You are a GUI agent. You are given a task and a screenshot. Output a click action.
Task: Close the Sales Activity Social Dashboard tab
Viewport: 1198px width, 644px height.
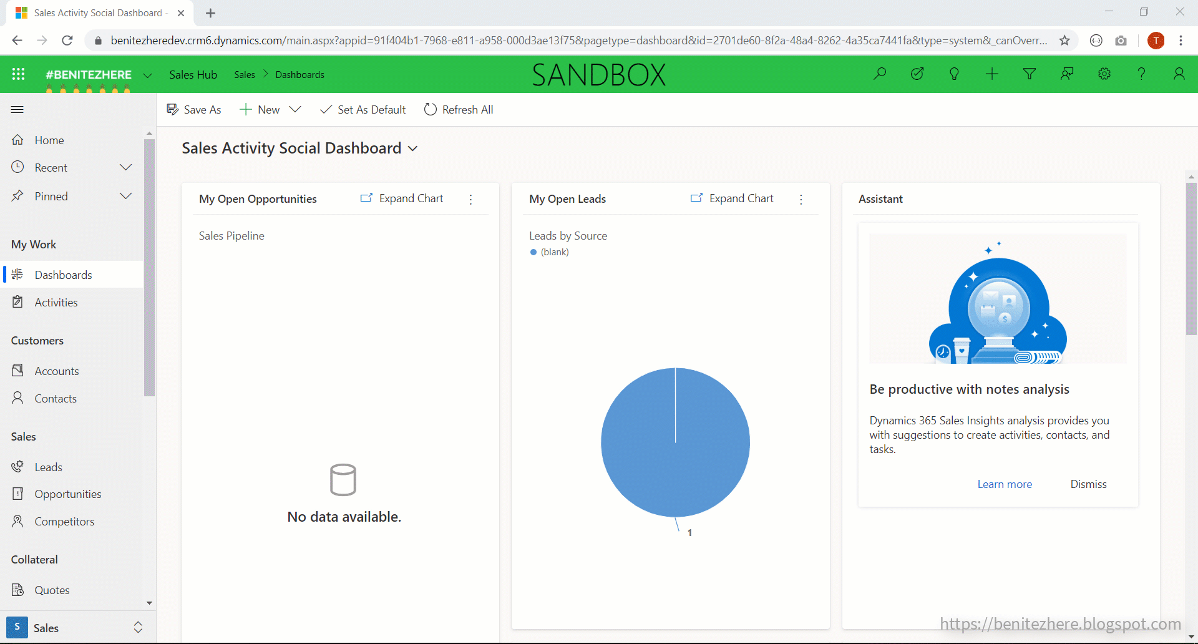point(181,13)
